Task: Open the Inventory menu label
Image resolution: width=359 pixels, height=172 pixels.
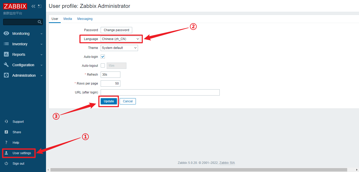Action: 20,44
